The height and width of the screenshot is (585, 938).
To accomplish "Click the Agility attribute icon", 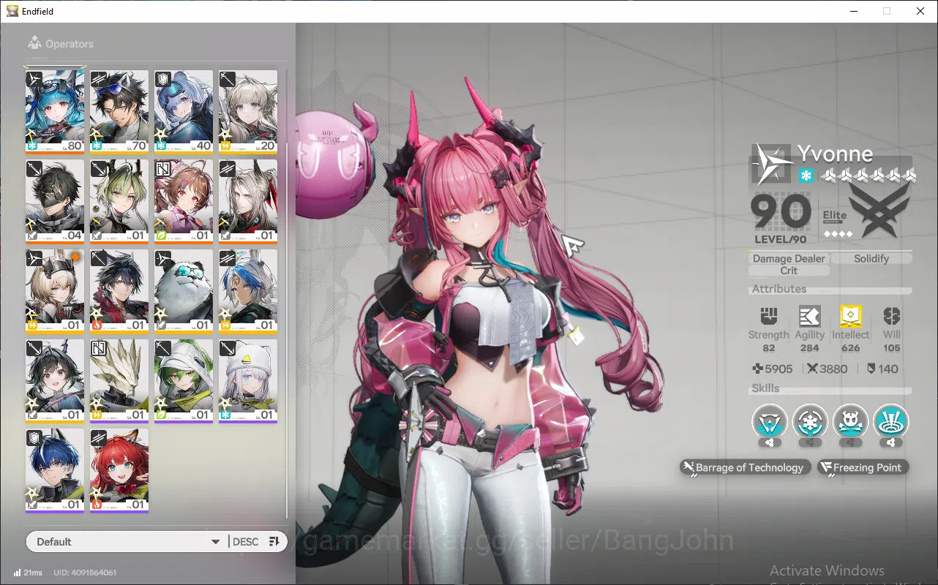I will click(x=809, y=316).
